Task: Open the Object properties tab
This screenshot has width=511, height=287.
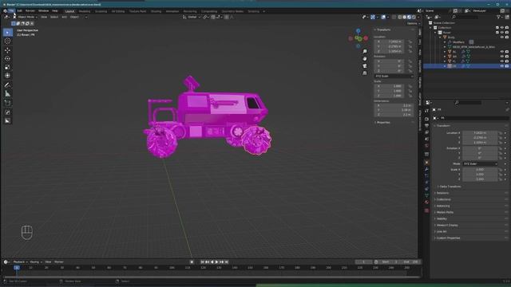Action: pyautogui.click(x=426, y=162)
